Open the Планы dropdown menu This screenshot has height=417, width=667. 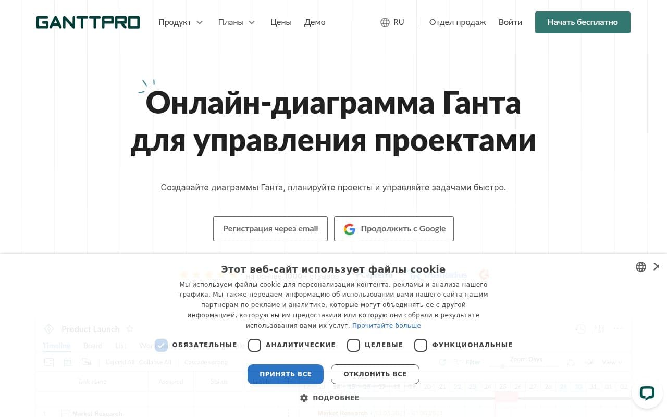click(236, 22)
